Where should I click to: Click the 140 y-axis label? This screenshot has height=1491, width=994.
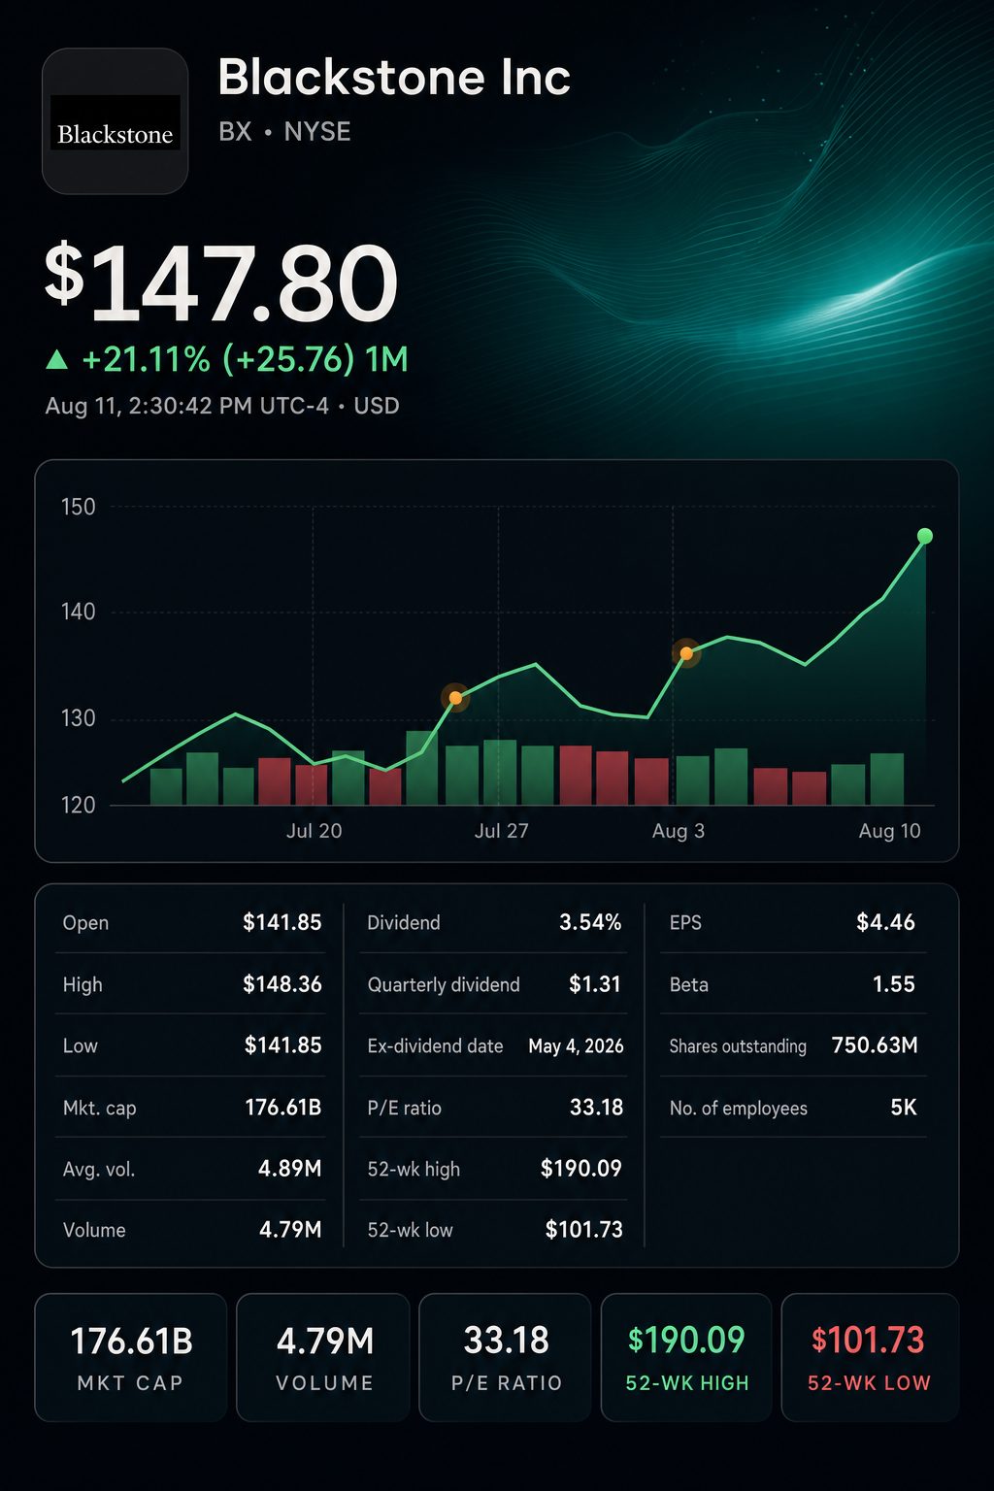[x=79, y=612]
